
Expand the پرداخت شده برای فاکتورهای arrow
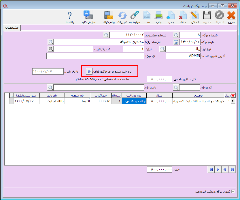tap(89, 71)
